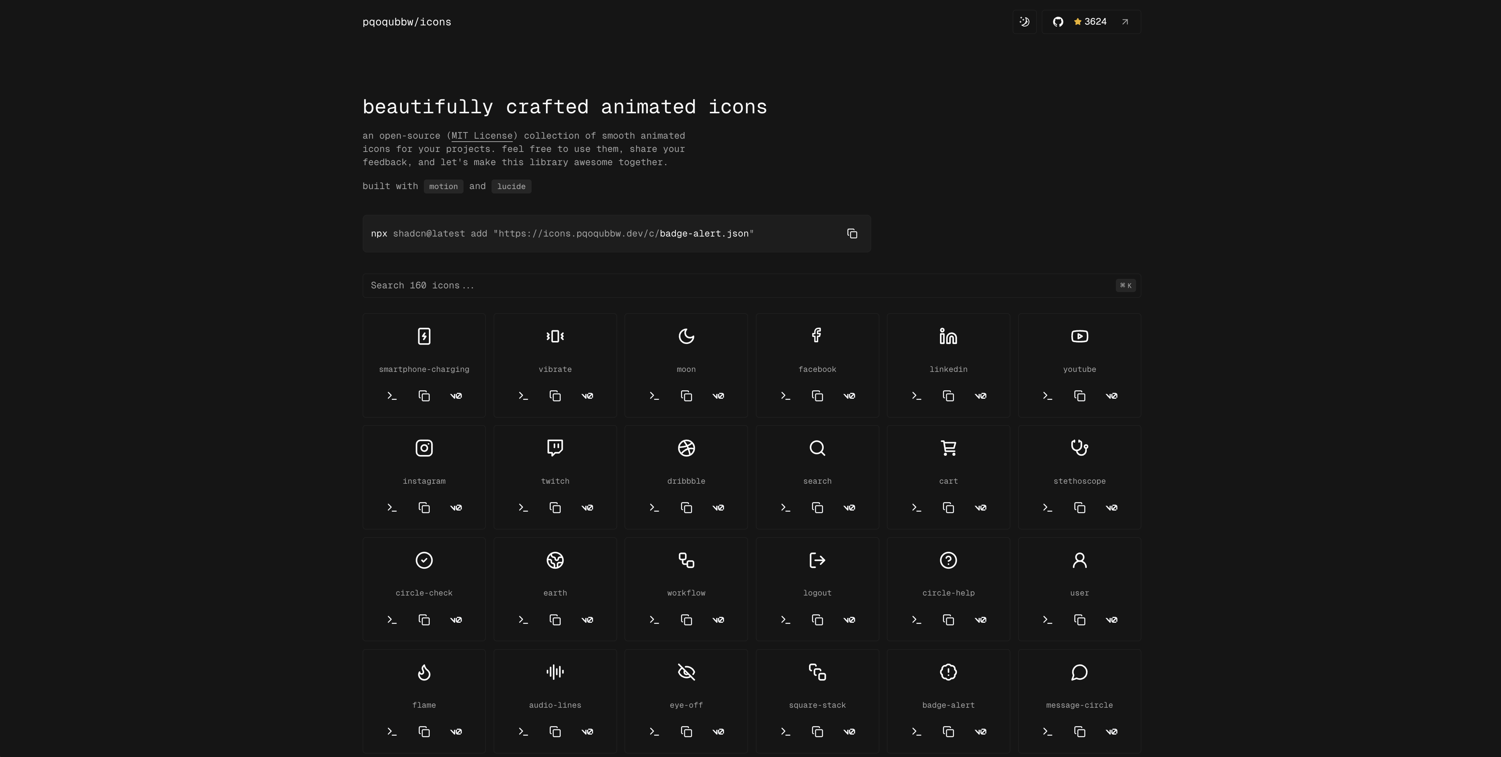Copy code for the search icon
The image size is (1501, 757).
pos(817,508)
